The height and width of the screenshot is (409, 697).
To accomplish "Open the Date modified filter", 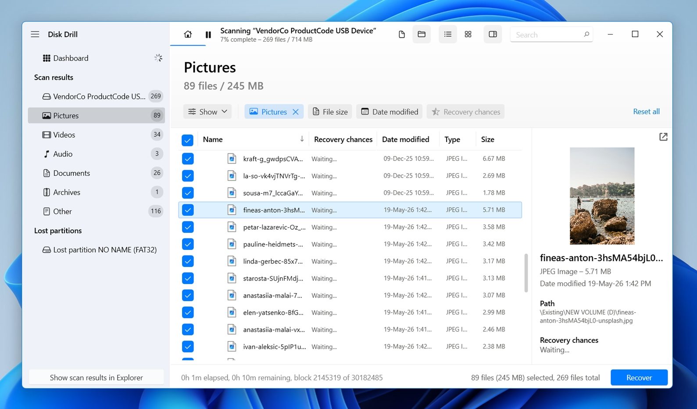I will pos(390,112).
